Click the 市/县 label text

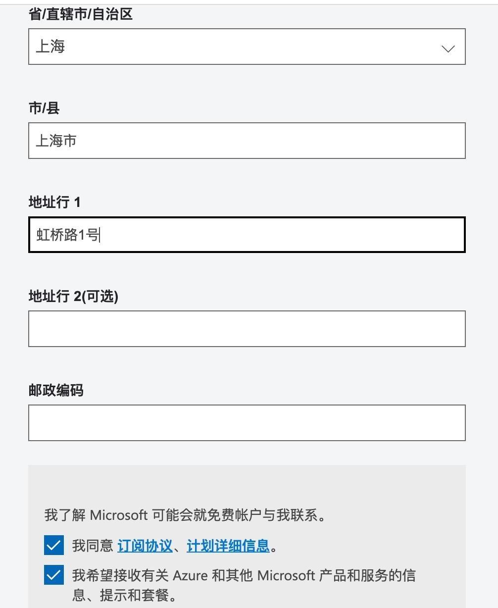(44, 108)
